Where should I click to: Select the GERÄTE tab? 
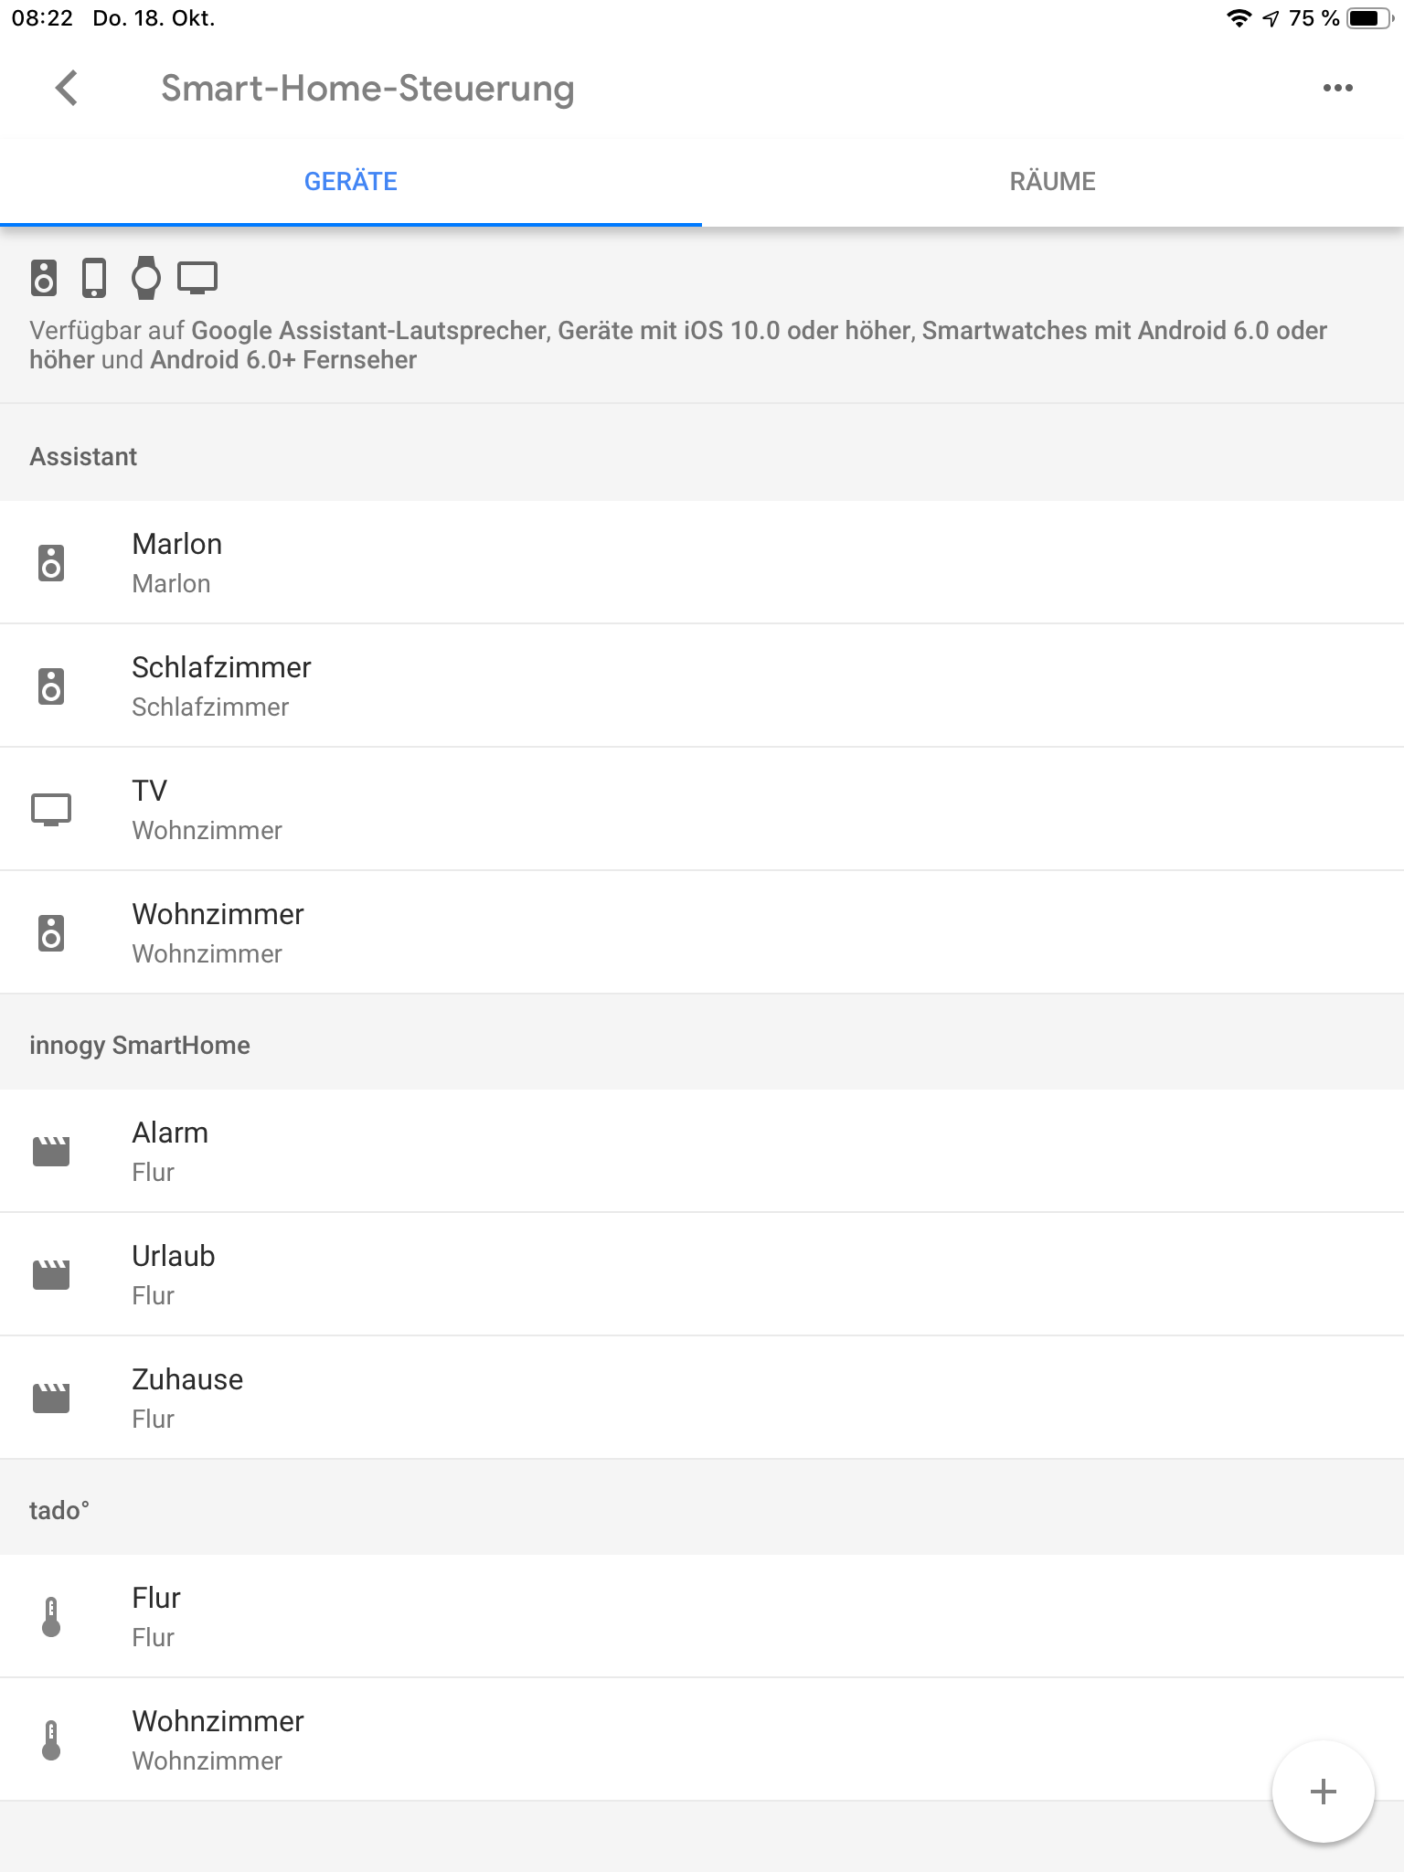pos(351,181)
